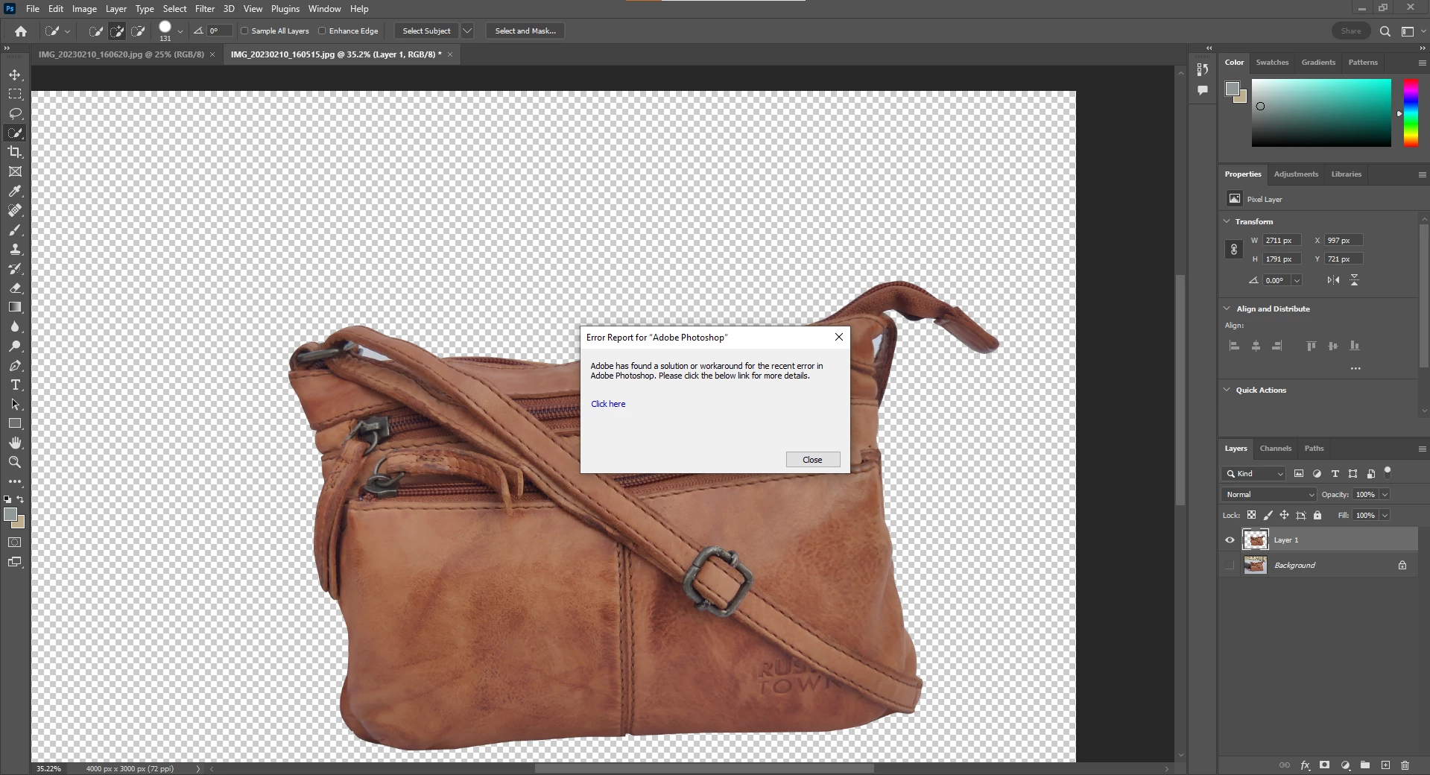Select the Move tool
Image resolution: width=1430 pixels, height=775 pixels.
(x=15, y=75)
